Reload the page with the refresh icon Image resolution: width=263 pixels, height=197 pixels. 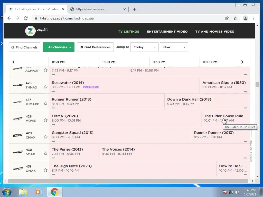[26, 18]
